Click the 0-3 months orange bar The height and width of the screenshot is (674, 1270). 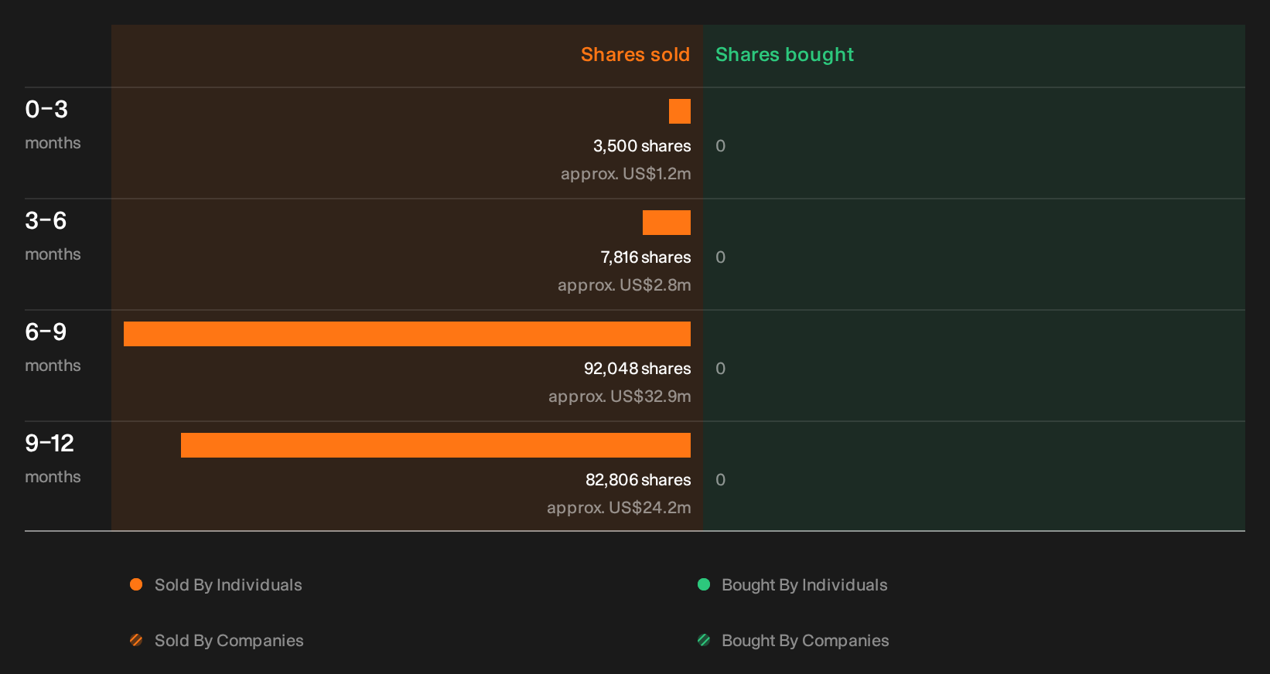click(680, 111)
